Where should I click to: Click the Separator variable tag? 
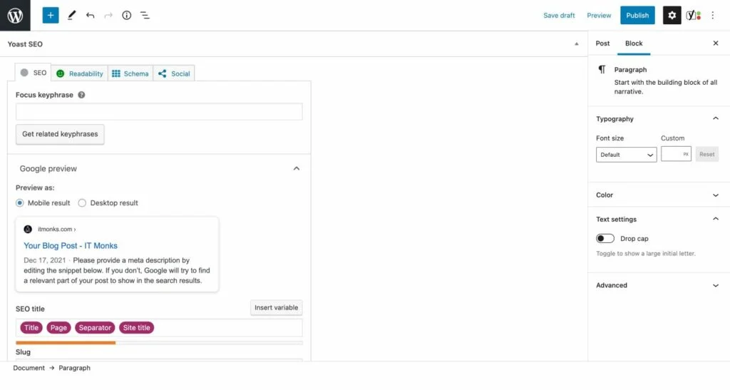click(95, 328)
